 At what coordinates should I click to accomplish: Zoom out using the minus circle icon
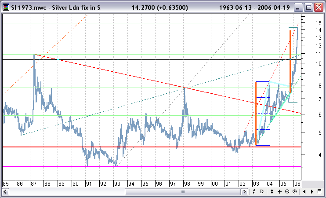pyautogui.click(x=287, y=192)
